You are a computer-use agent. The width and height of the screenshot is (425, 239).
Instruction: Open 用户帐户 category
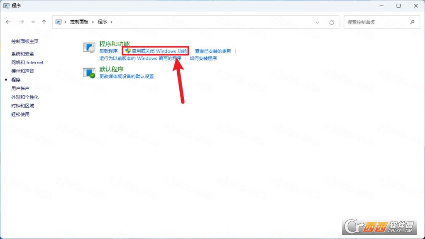tap(20, 88)
